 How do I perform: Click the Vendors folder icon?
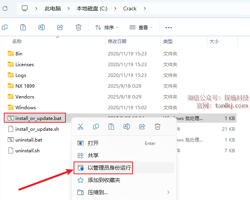(x=11, y=97)
